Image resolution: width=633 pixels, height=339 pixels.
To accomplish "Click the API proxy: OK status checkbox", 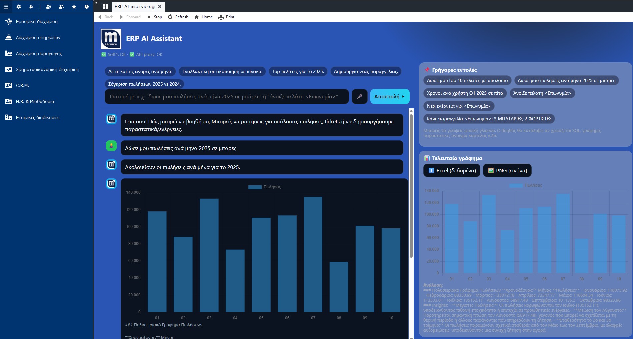I will click(x=132, y=54).
